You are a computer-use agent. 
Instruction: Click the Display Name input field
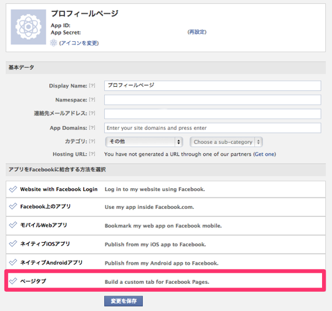tap(212, 86)
